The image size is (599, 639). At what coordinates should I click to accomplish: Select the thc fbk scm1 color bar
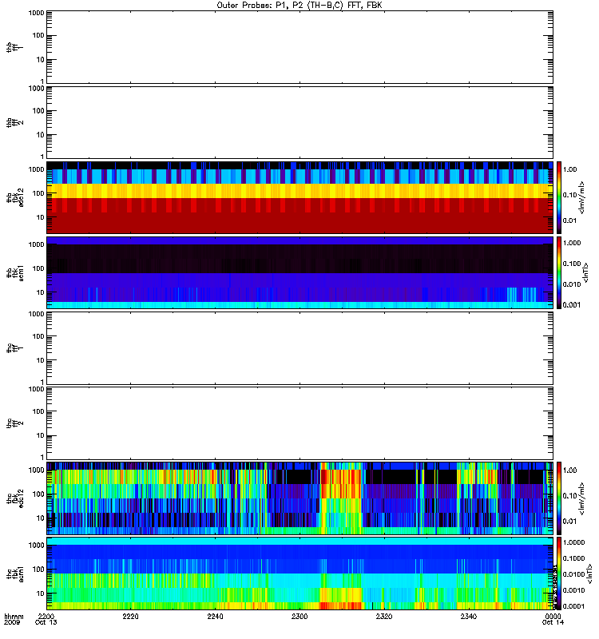coord(559,574)
